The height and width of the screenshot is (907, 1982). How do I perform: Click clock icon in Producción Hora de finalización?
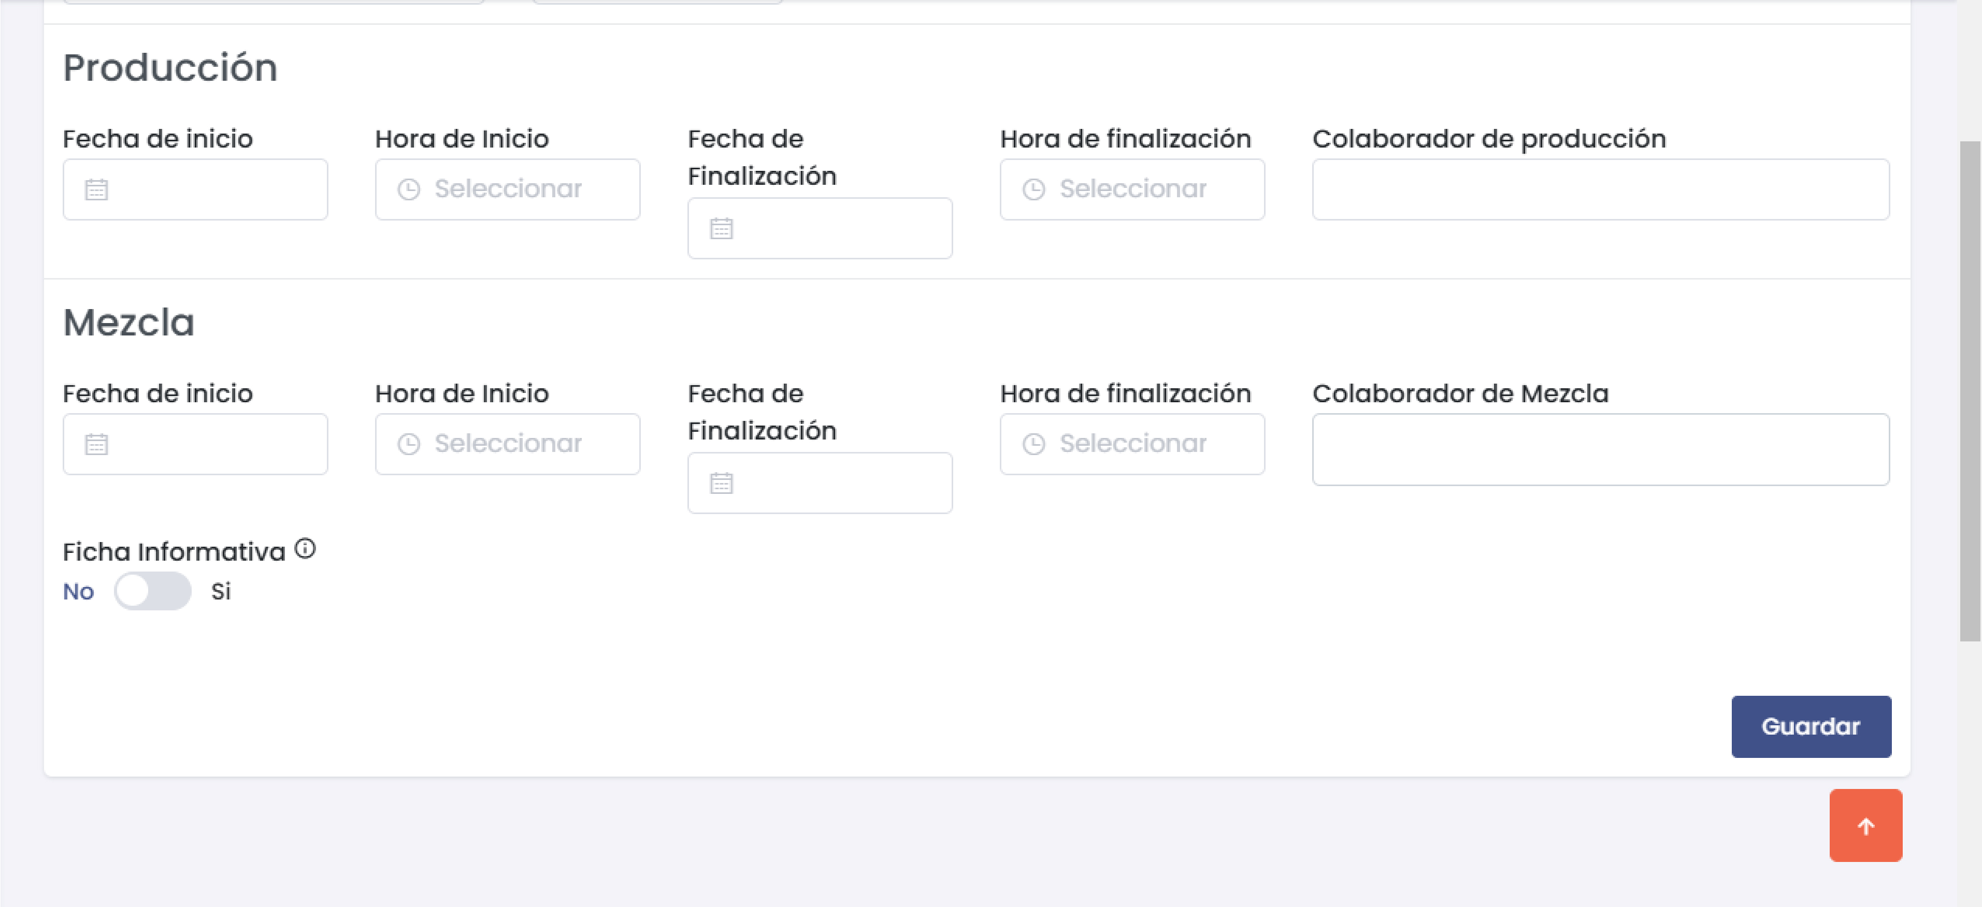[x=1033, y=189]
